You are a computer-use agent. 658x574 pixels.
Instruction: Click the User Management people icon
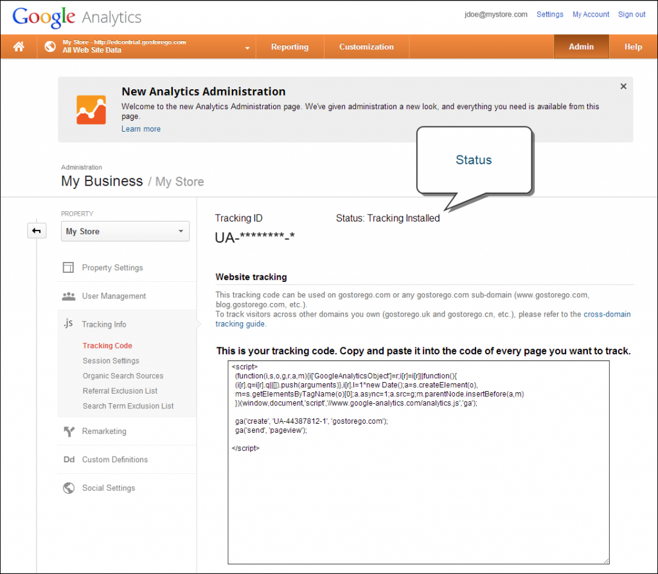[x=68, y=296]
